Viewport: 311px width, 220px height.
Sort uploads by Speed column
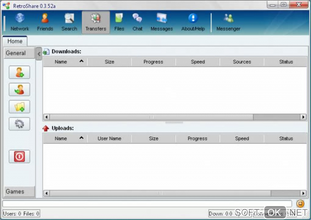click(x=242, y=138)
